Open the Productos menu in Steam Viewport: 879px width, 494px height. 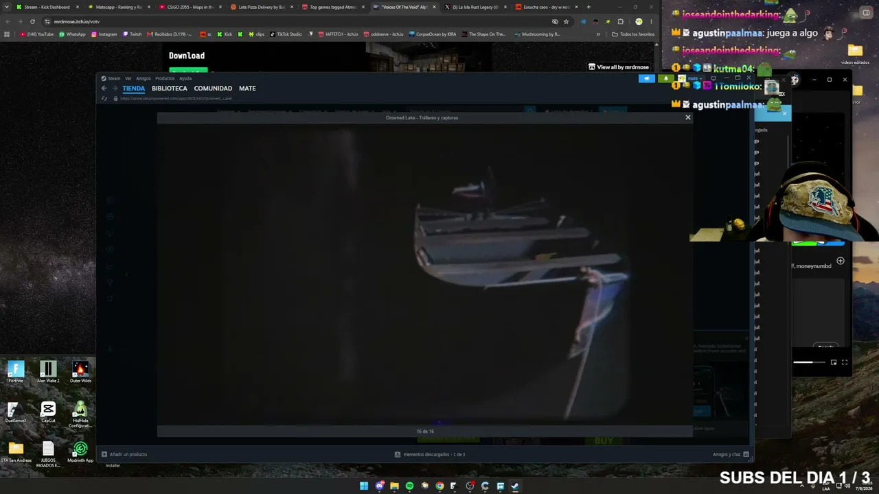(x=165, y=78)
